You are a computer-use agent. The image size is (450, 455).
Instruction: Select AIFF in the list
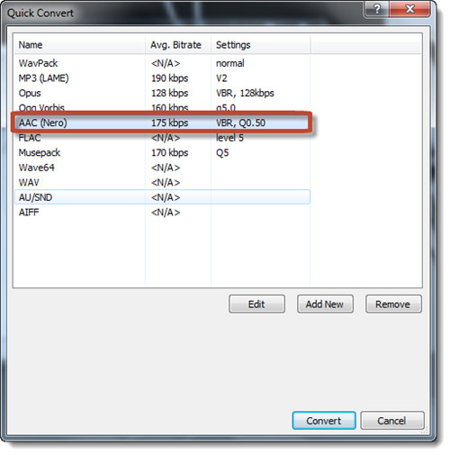(162, 213)
